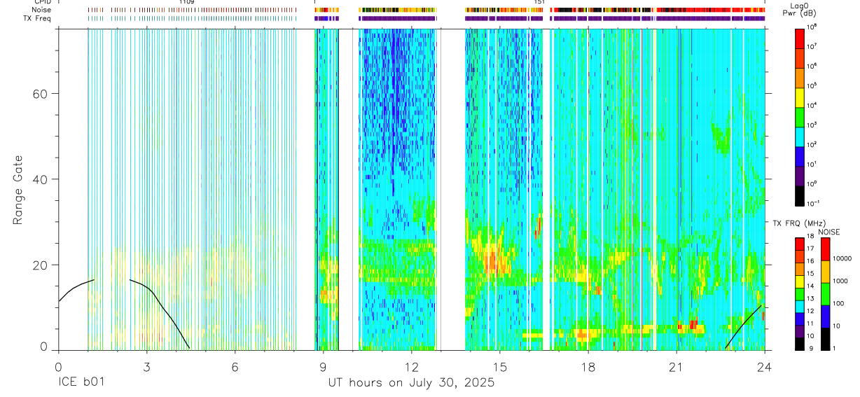
Task: Click the 'TX Freq' row label
Action: (38, 18)
